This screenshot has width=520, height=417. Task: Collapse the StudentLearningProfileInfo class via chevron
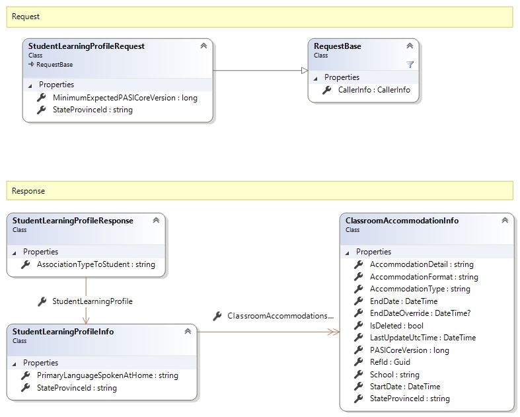tap(188, 332)
